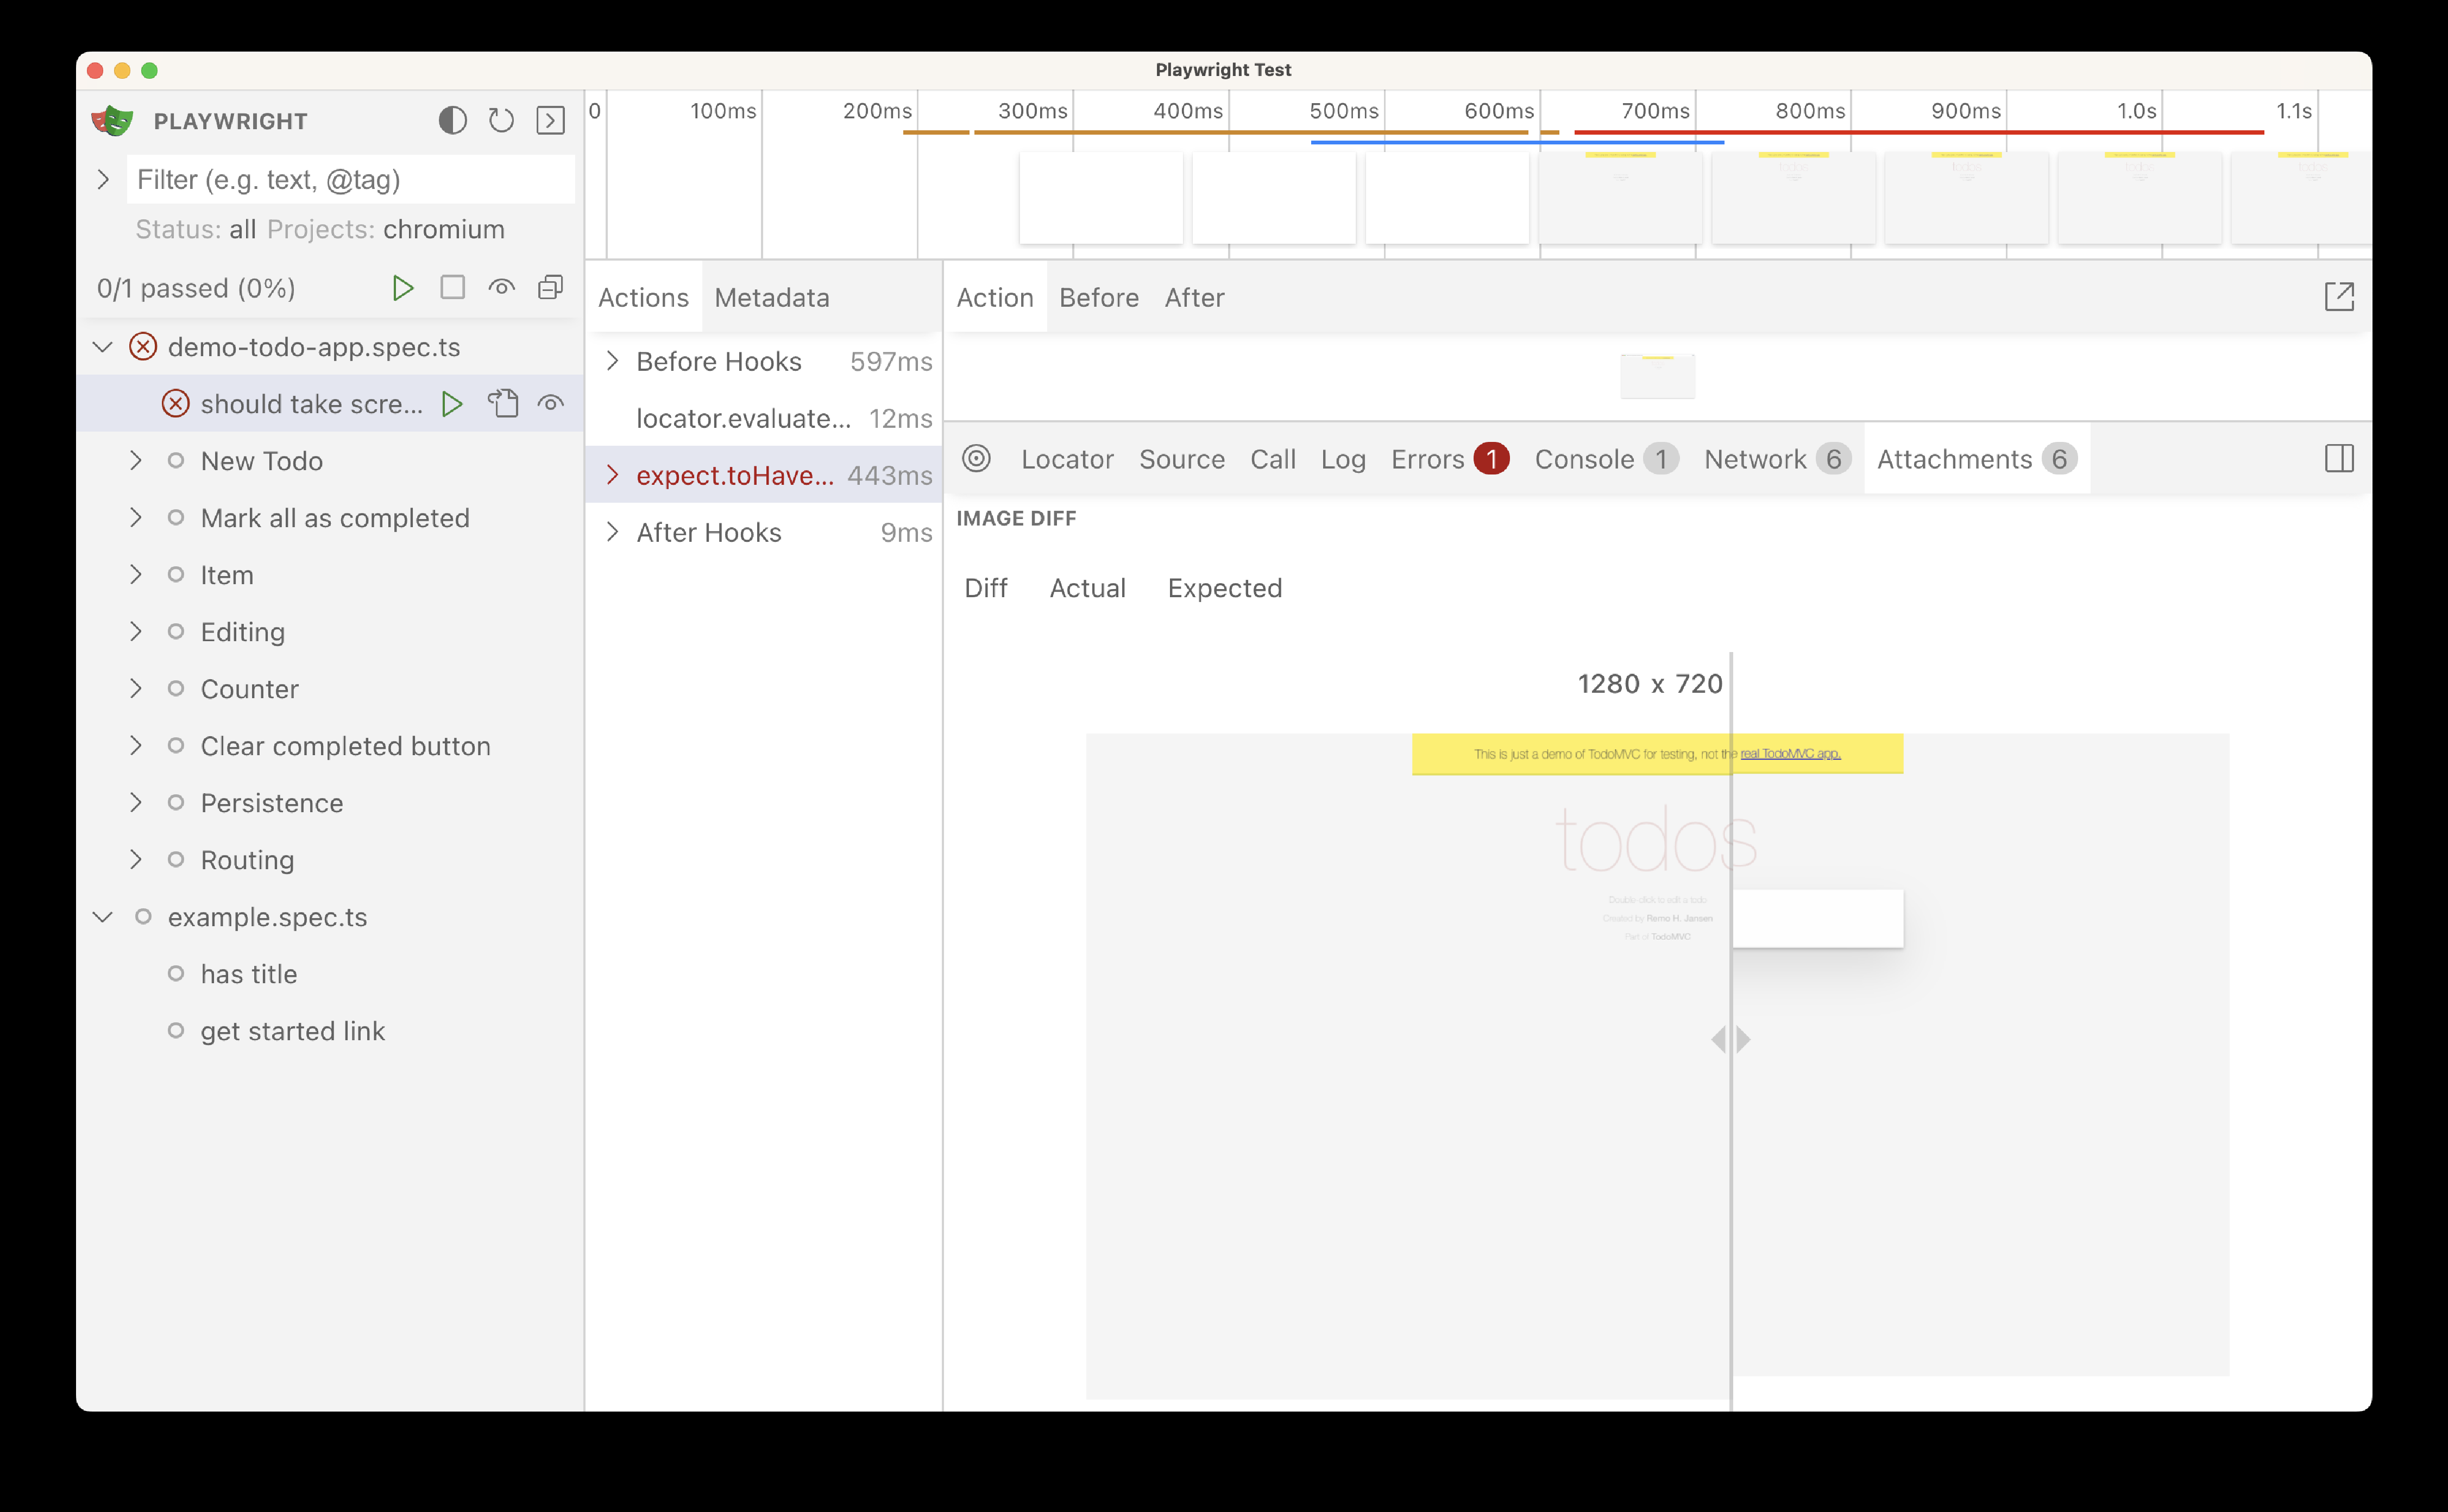Click the small action snapshot thumbnail
This screenshot has width=2448, height=1512.
pyautogui.click(x=1658, y=377)
